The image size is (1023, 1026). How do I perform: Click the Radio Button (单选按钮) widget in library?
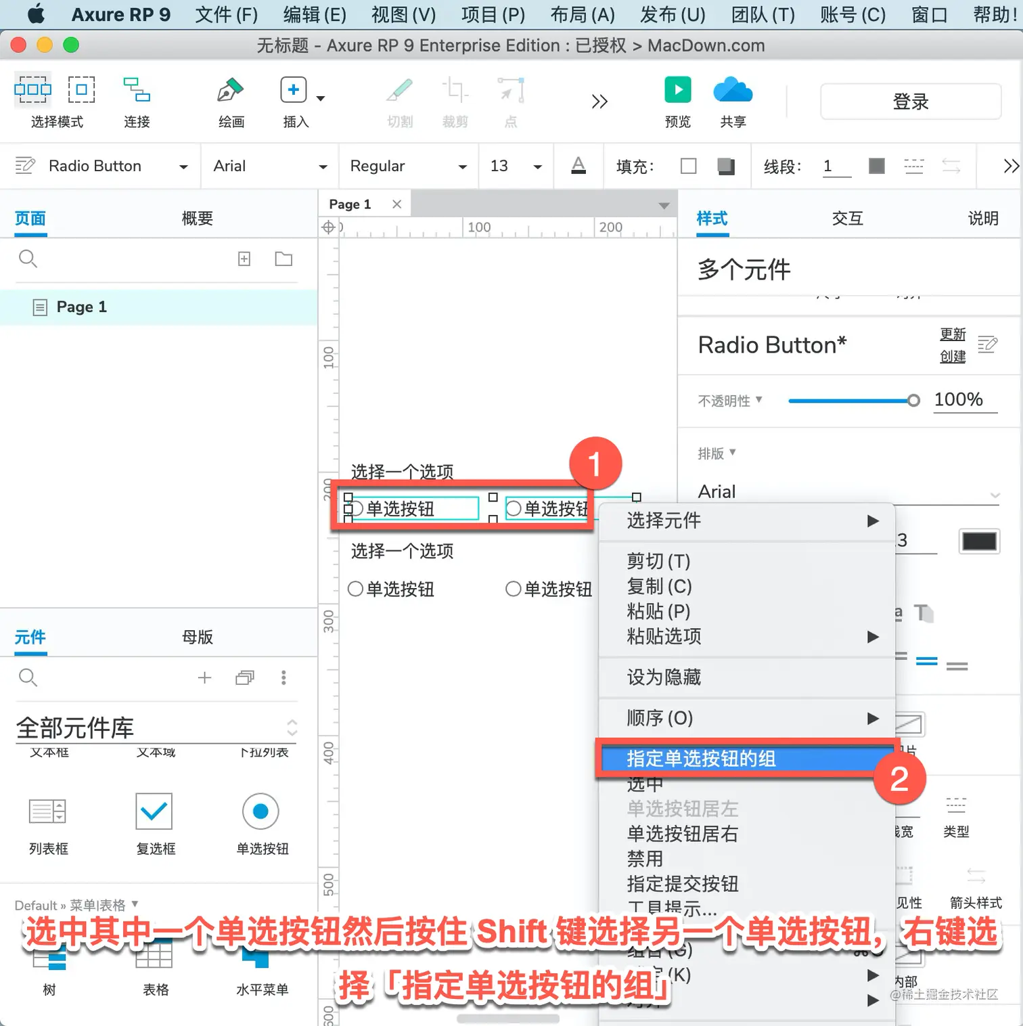[x=260, y=811]
